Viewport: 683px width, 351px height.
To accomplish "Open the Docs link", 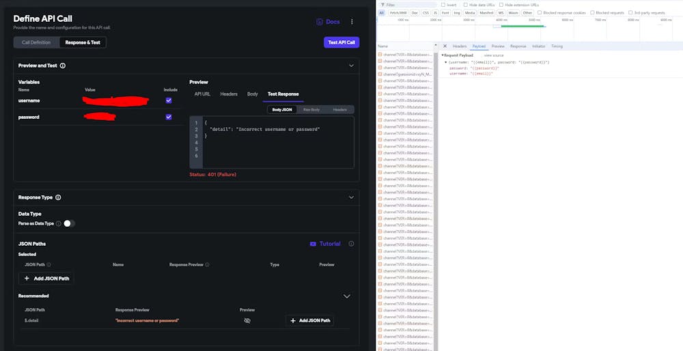I will tap(328, 22).
